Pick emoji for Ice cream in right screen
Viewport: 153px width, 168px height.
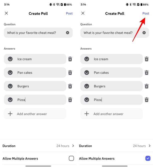coord(87,59)
